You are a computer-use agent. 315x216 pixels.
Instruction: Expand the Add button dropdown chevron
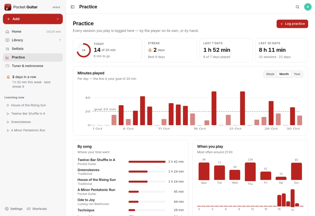point(58,19)
